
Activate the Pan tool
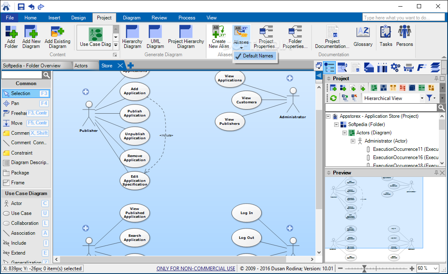click(x=26, y=103)
